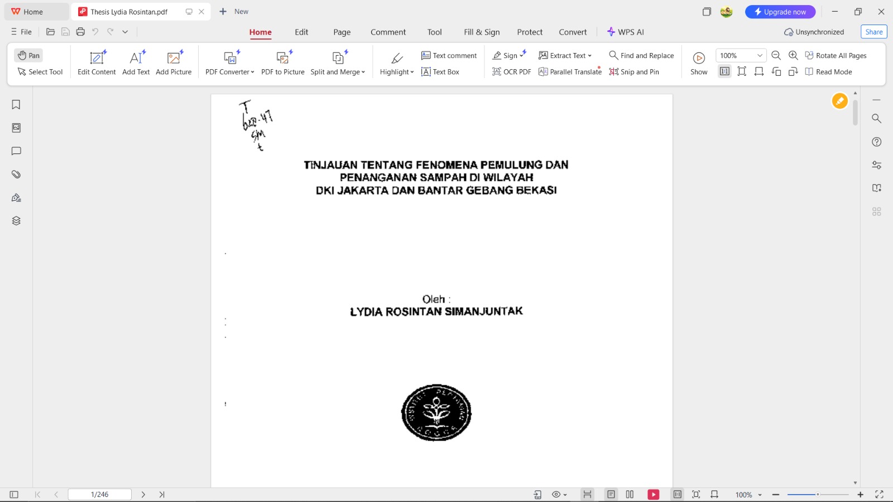
Task: Expand the Highlight dropdown arrow
Action: [x=412, y=72]
